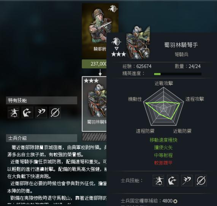Click the cavalry unit-type icon on 騎都尉 card
217x206 pixels.
pos(113,9)
